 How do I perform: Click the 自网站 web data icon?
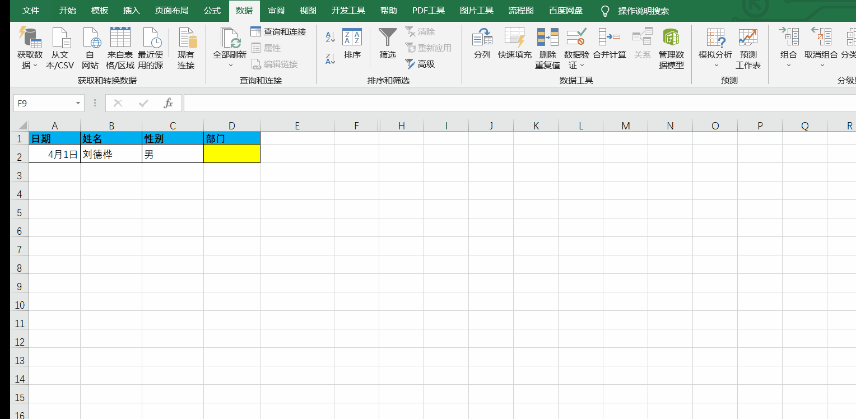tap(91, 38)
